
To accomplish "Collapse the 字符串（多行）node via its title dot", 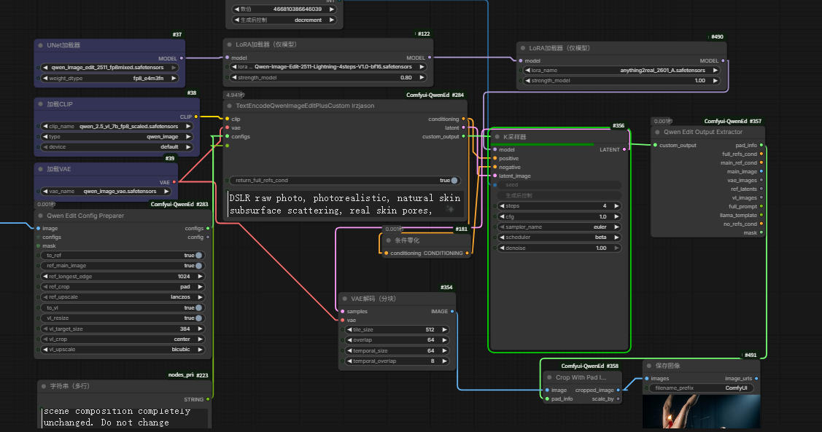I will (x=44, y=386).
